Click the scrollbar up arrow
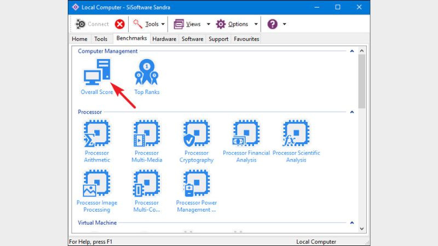 362,51
